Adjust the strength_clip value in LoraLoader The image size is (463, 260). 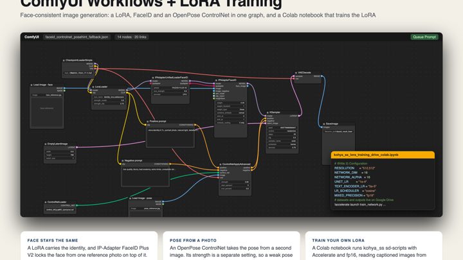click(109, 104)
